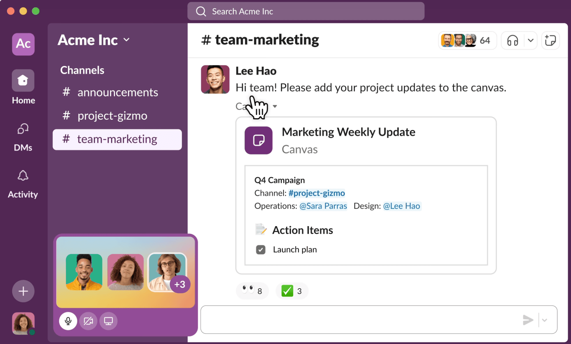The width and height of the screenshot is (571, 344).
Task: Expand the huddle options chevron
Action: pos(530,40)
